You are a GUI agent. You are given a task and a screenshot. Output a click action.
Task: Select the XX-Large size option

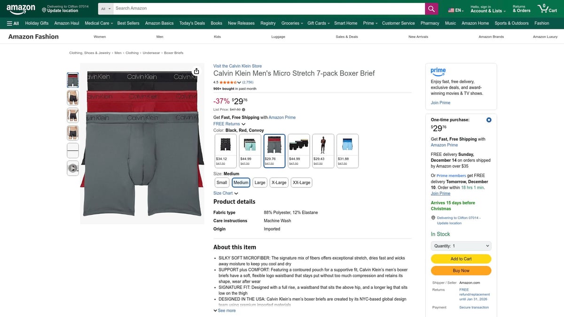[x=301, y=182]
